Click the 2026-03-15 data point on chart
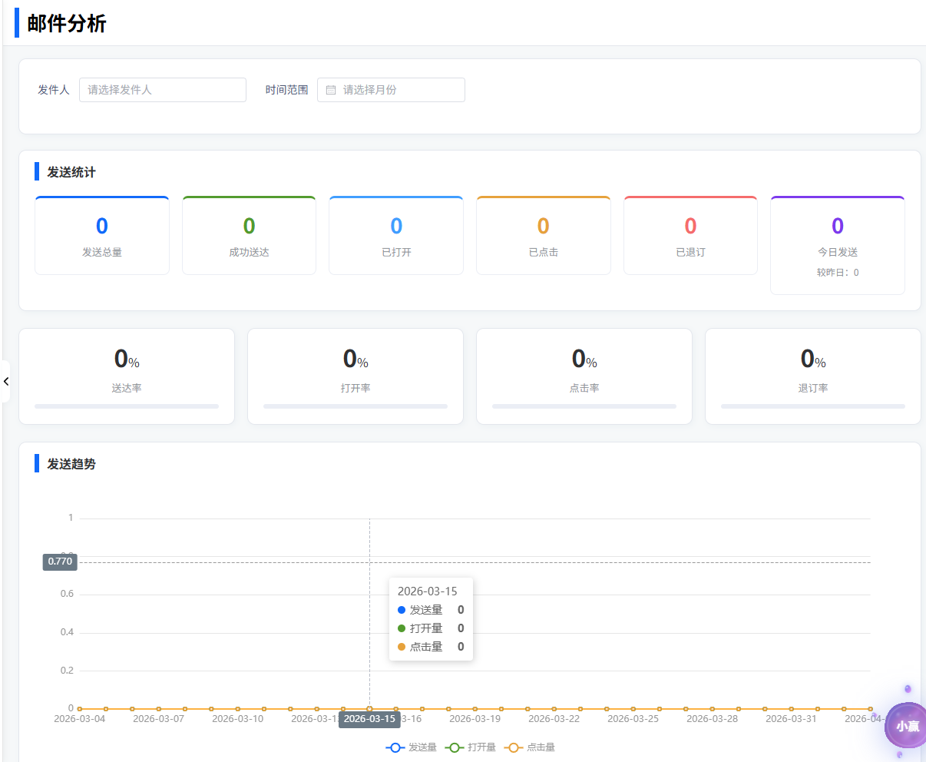926x762 pixels. [x=369, y=708]
